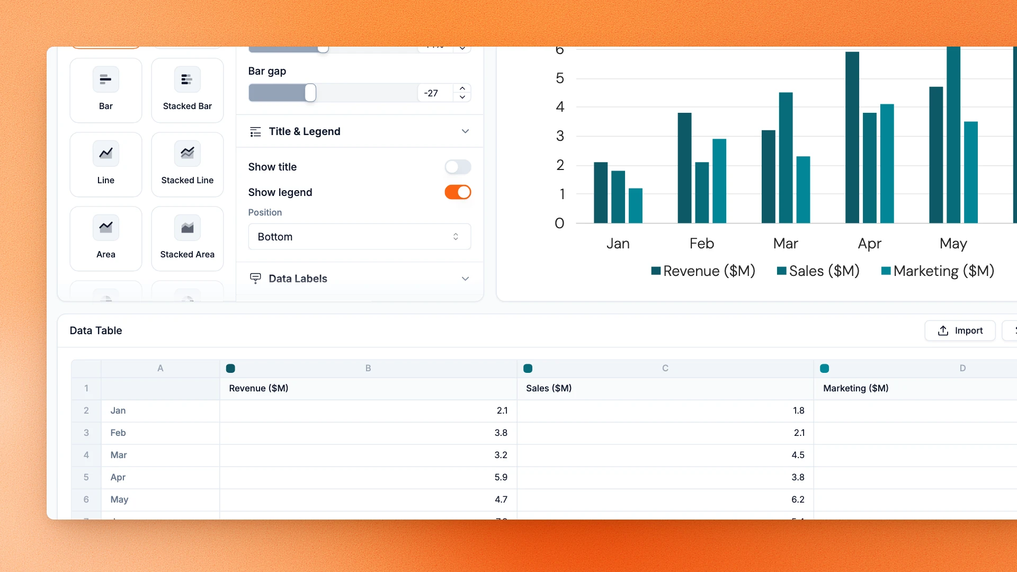Click the Marketing ($M) header cell
The height and width of the screenshot is (572, 1017).
click(x=915, y=388)
